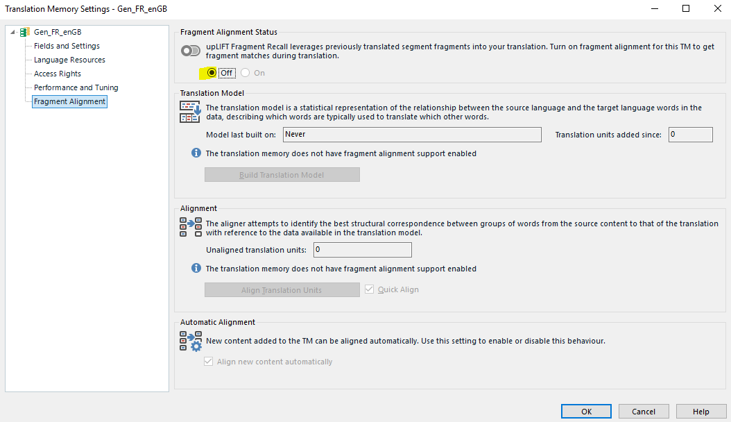The image size is (731, 422).
Task: Click the Alignment section icon
Action: tap(190, 227)
